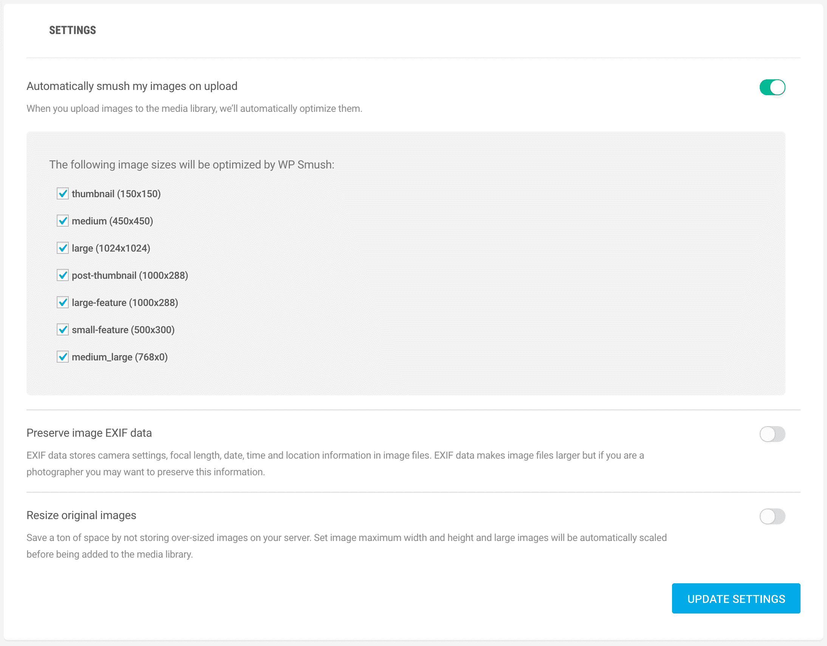Uncheck medium (450x450) optimization
The width and height of the screenshot is (827, 646).
pos(62,221)
